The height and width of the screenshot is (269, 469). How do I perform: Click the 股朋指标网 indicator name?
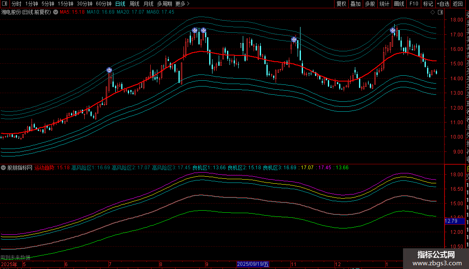pos(20,168)
